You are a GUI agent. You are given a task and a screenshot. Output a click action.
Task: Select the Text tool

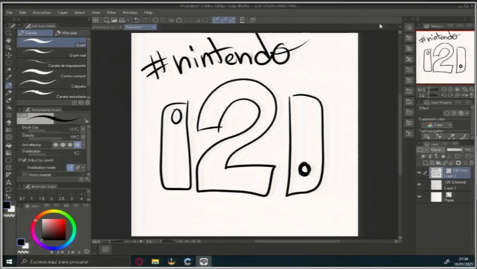click(x=8, y=182)
